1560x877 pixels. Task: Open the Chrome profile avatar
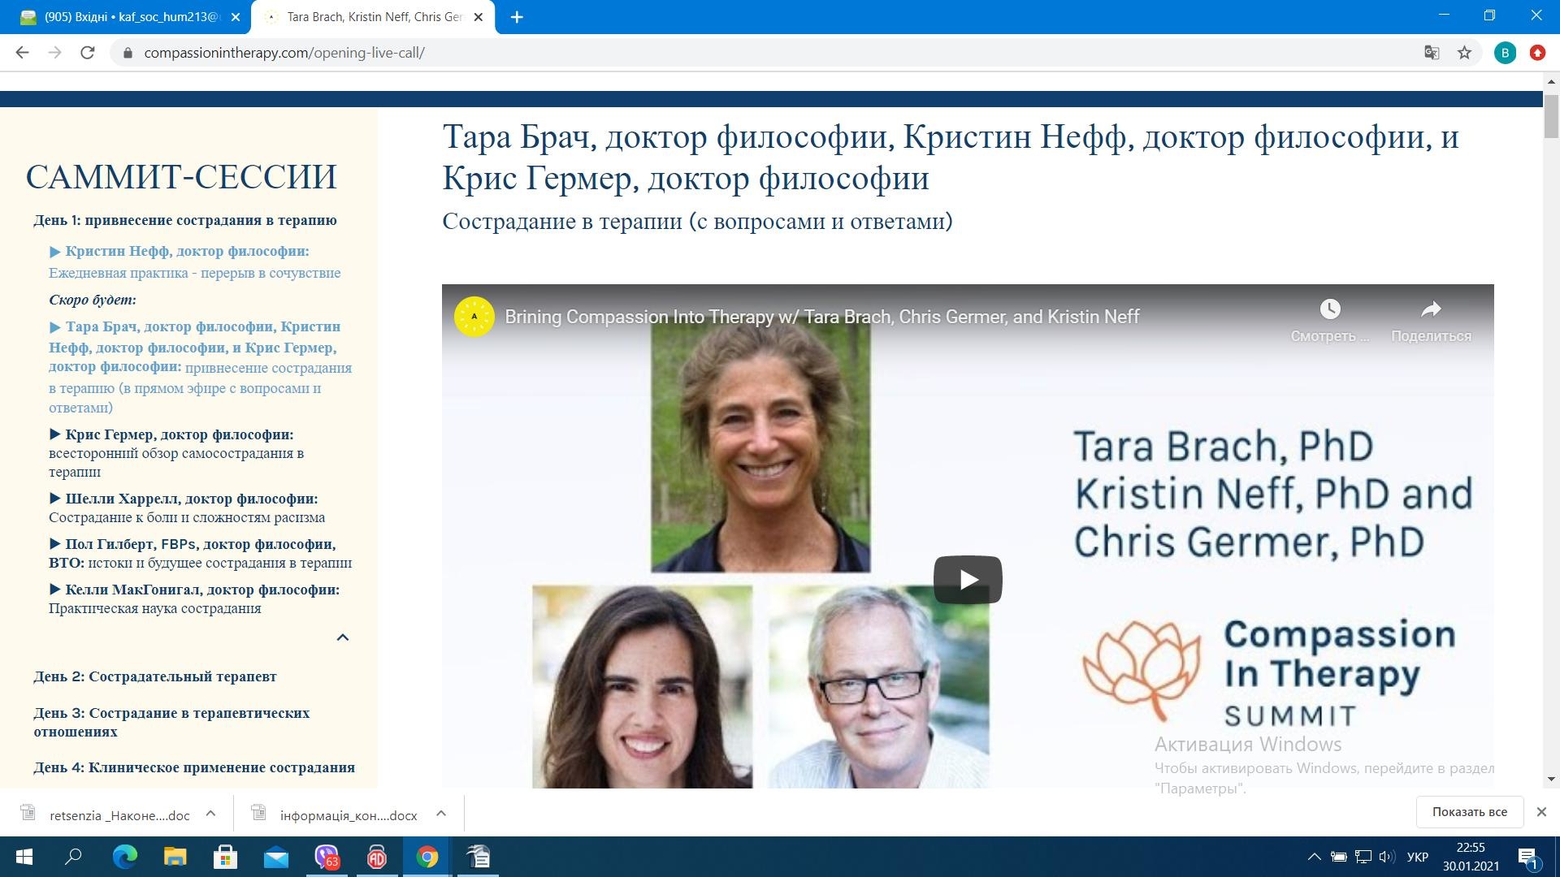(1504, 53)
